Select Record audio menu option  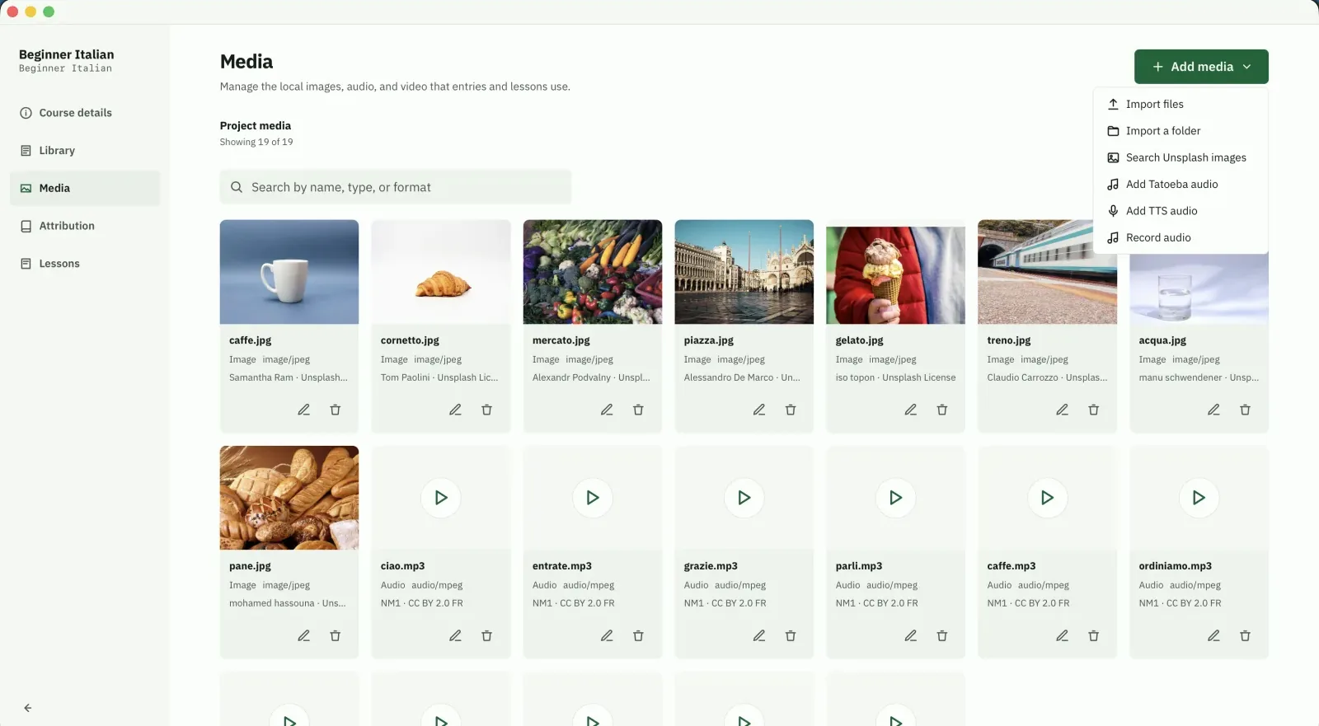click(1181, 237)
